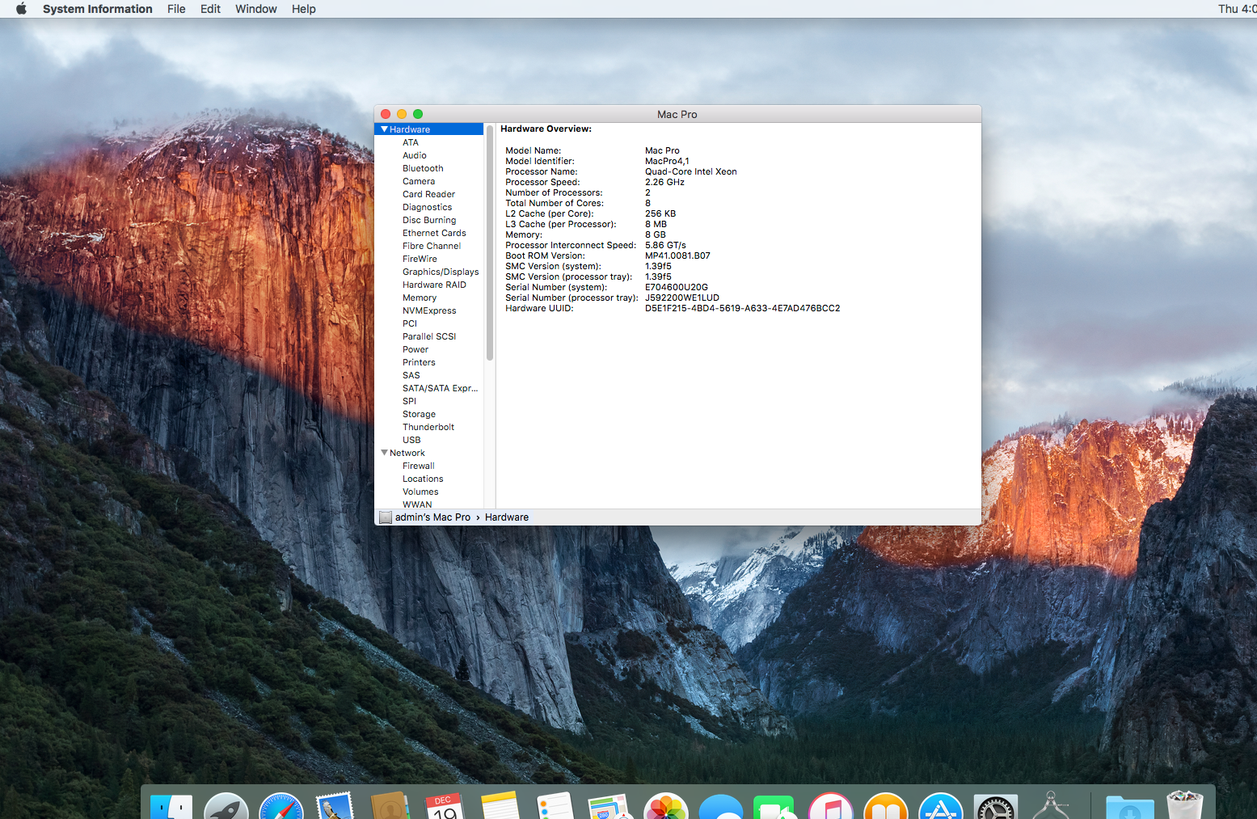Open the Help menu
Image resolution: width=1257 pixels, height=819 pixels.
click(304, 9)
